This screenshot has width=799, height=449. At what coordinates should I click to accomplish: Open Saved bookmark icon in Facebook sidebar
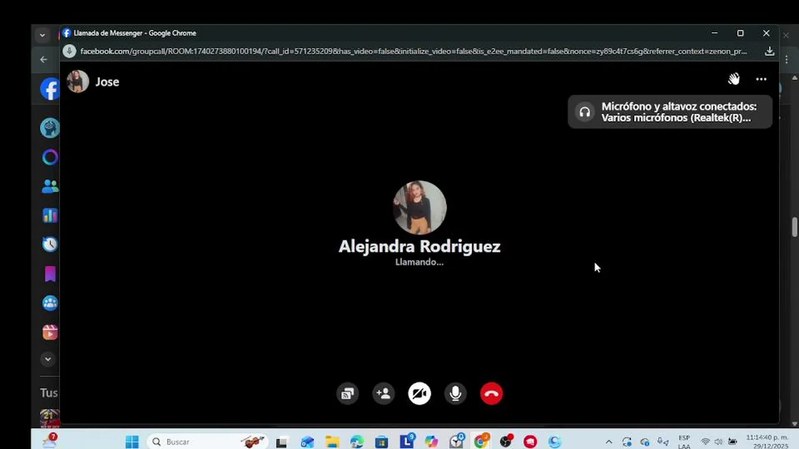tap(50, 274)
